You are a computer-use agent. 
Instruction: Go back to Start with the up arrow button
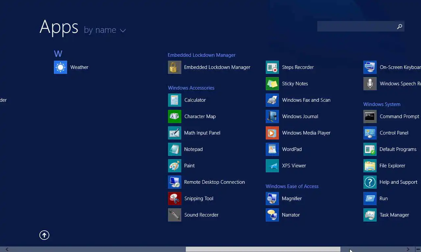44,235
